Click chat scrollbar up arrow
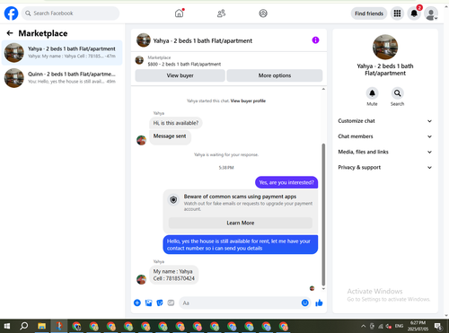 pyautogui.click(x=323, y=89)
